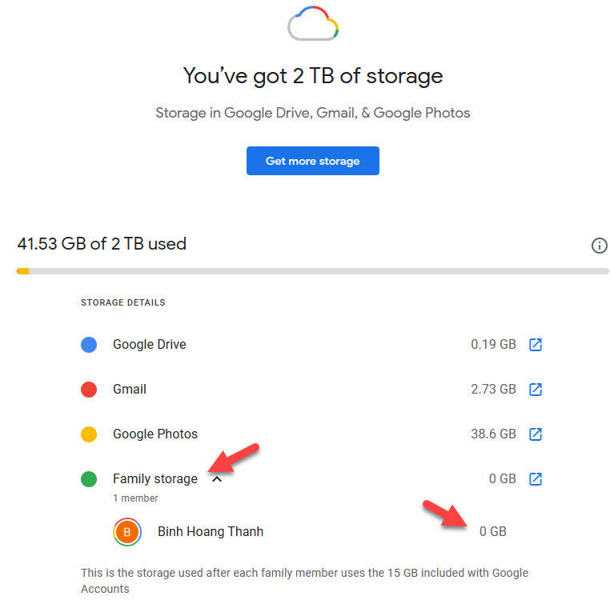Screen dimensions: 610x600
Task: Collapse the Family storage chevron
Action: coord(217,479)
